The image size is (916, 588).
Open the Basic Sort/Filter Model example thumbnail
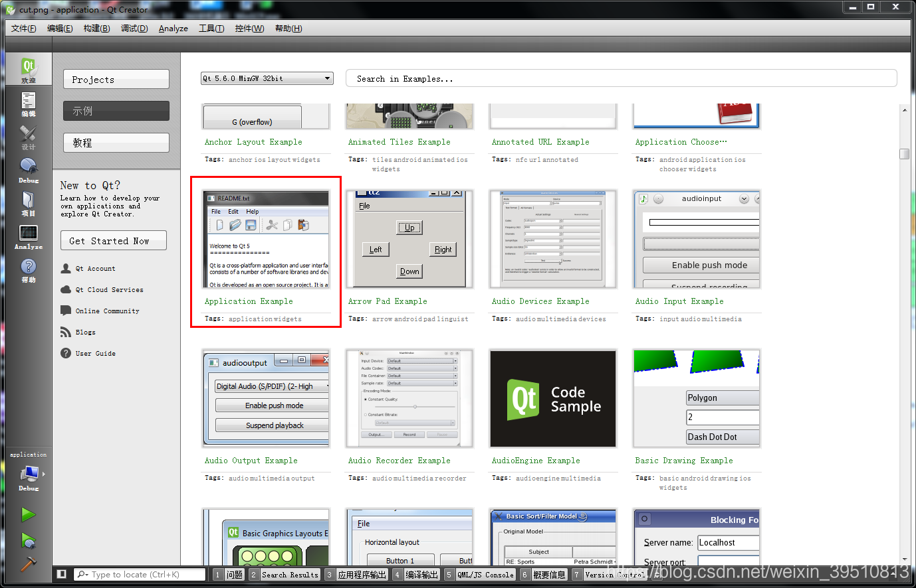pyautogui.click(x=553, y=538)
